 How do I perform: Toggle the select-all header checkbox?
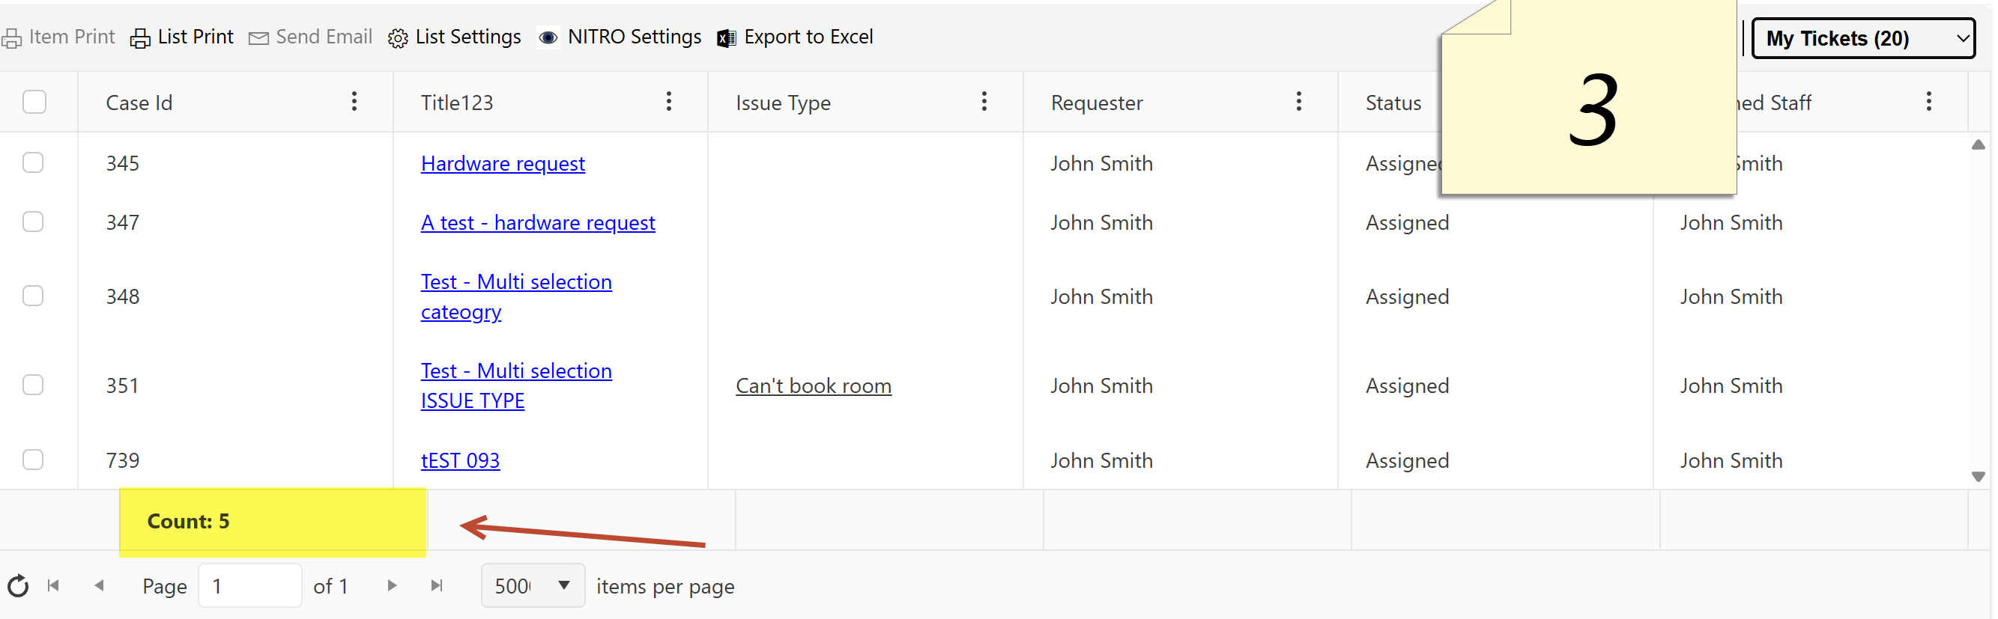(x=34, y=102)
